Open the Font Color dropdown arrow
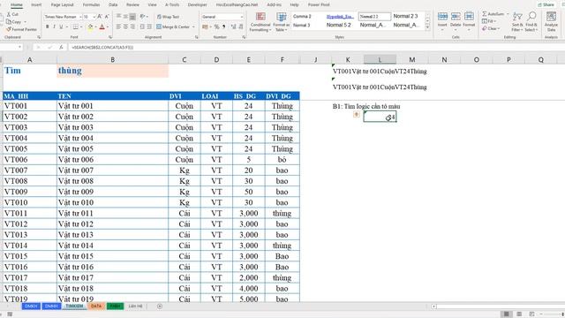 click(108, 27)
